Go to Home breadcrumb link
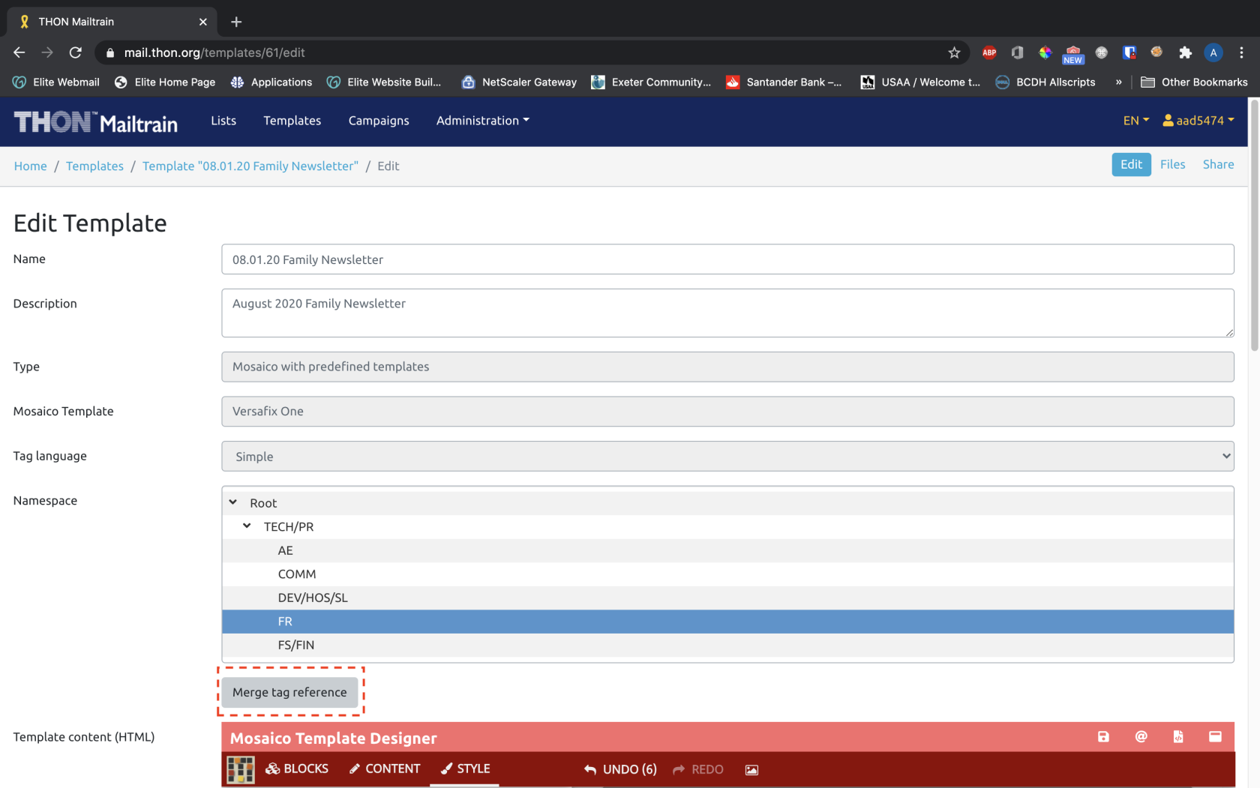Viewport: 1260px width, 788px height. [30, 166]
